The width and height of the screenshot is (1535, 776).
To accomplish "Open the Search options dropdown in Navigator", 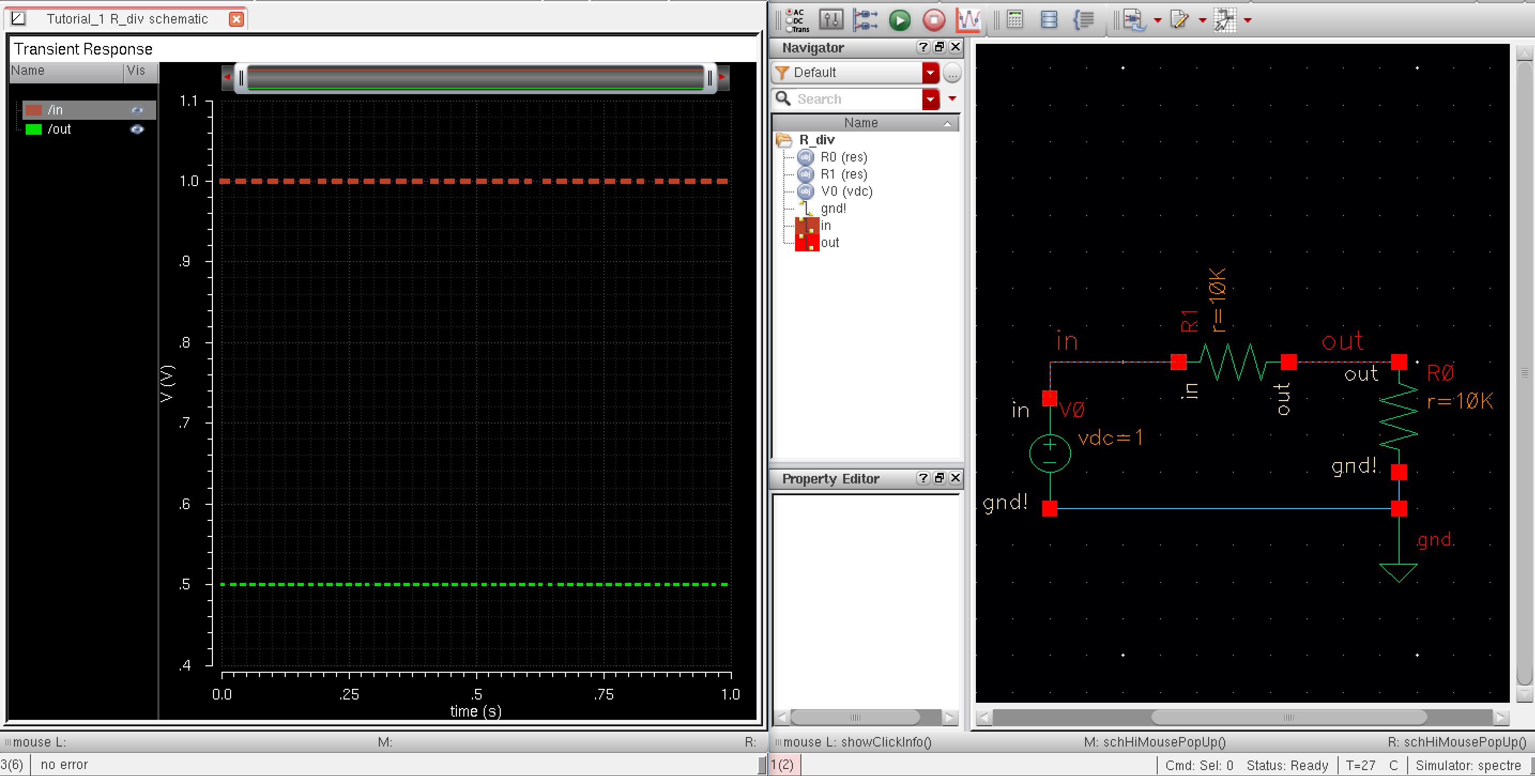I will pyautogui.click(x=931, y=99).
